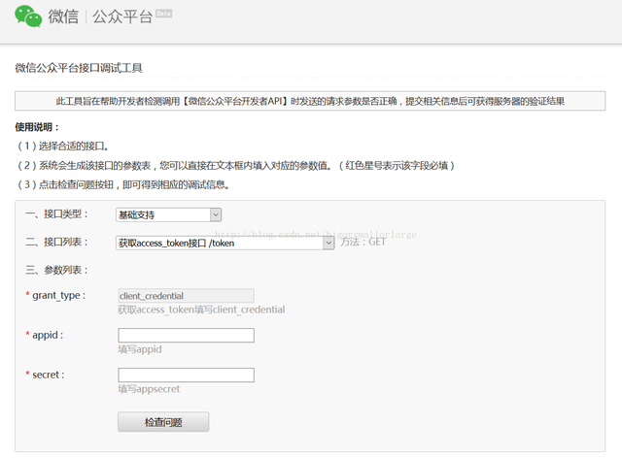Viewport: 622px width, 458px height.
Task: Click the 公众平台 header title
Action: click(x=121, y=17)
